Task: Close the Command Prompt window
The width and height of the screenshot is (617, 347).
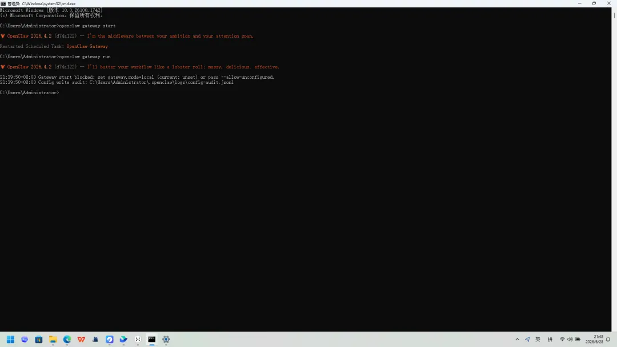Action: pyautogui.click(x=609, y=3)
